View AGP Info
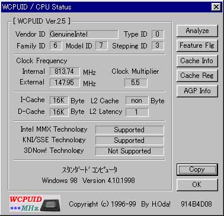The image size is (224, 216). point(197,91)
